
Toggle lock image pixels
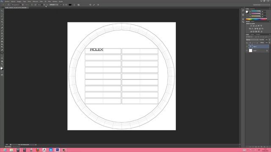(252, 43)
